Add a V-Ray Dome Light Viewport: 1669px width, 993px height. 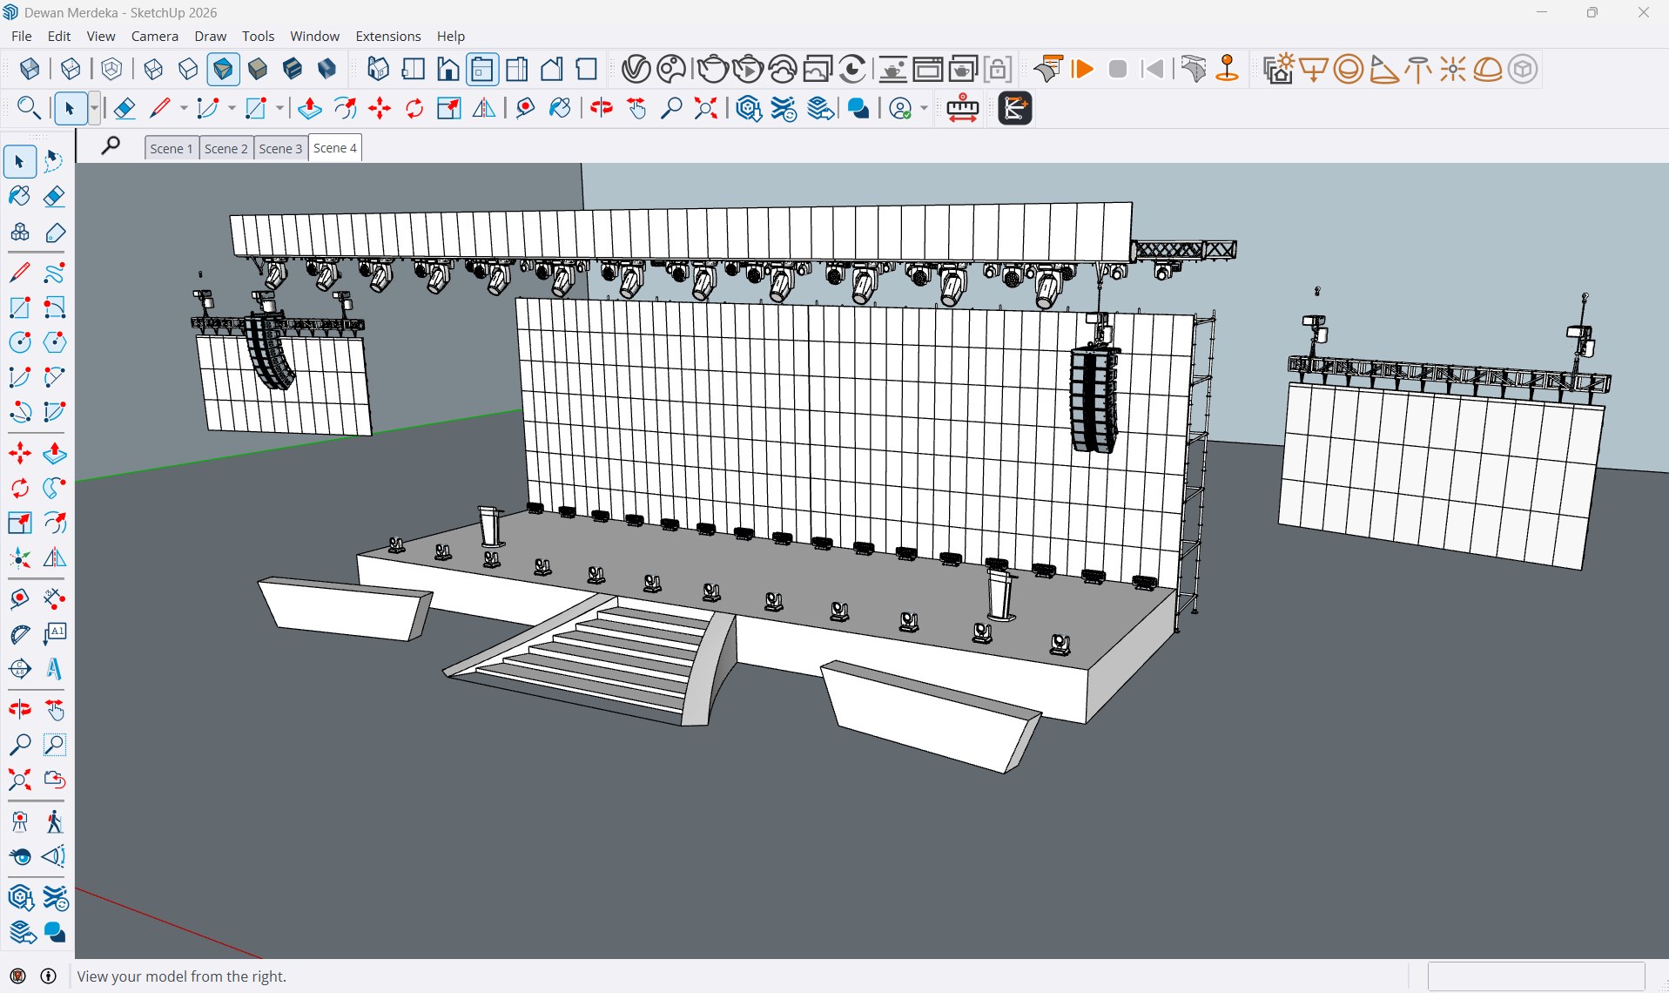click(x=1488, y=69)
